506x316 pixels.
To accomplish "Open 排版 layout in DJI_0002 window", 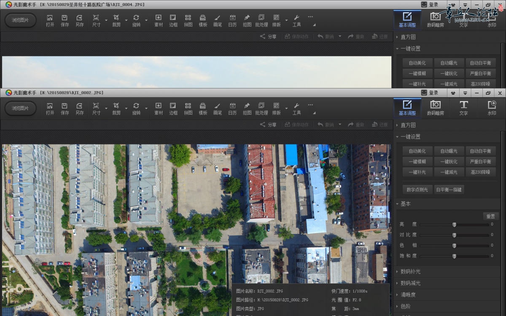I will [277, 108].
